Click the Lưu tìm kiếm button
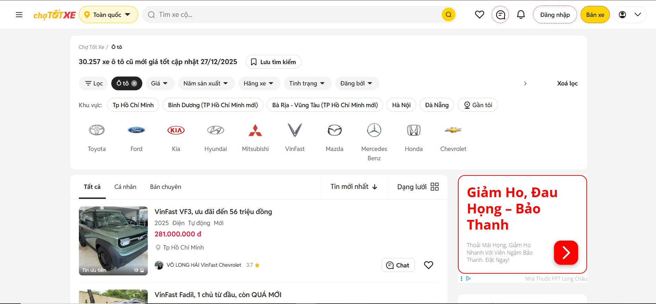 point(273,62)
